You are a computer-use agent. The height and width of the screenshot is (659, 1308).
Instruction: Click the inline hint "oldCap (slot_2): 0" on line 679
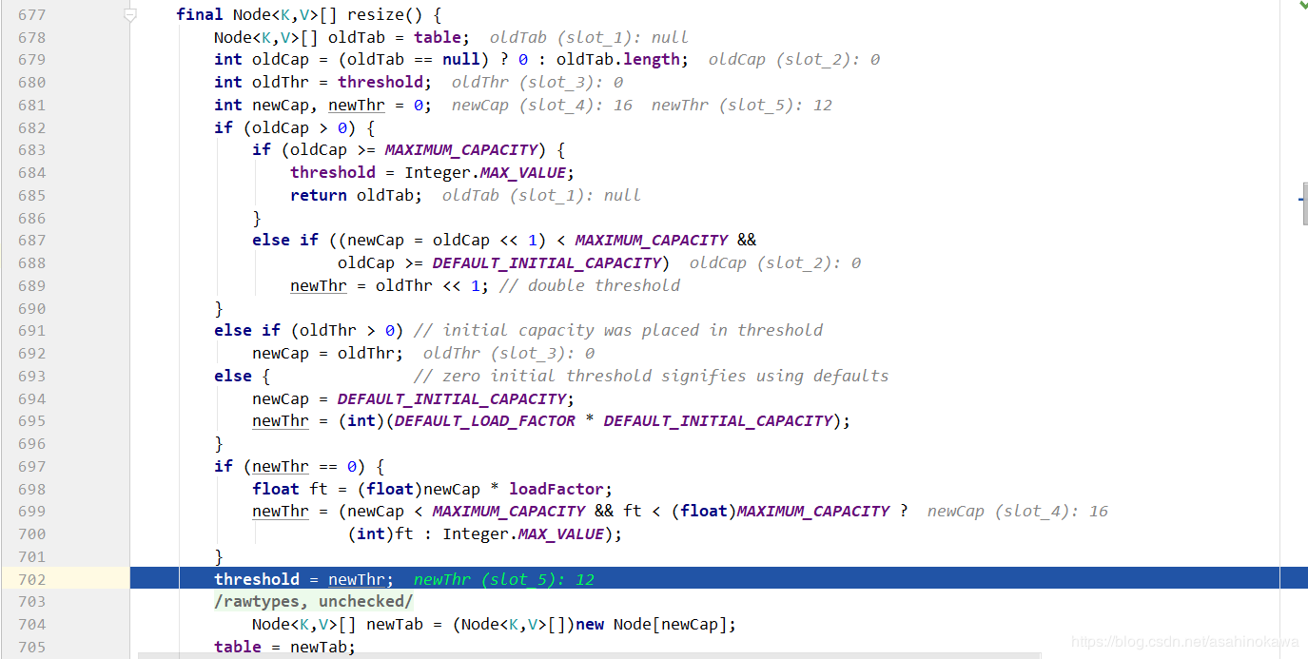[x=794, y=59]
